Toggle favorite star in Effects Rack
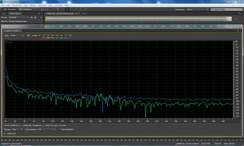The image size is (244, 146). [x=41, y=17]
